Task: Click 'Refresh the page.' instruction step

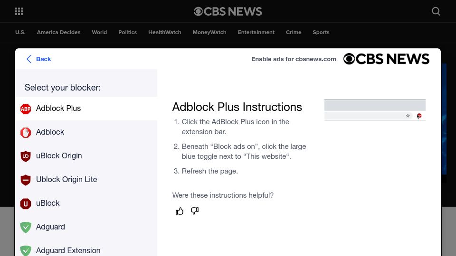Action: (x=209, y=171)
